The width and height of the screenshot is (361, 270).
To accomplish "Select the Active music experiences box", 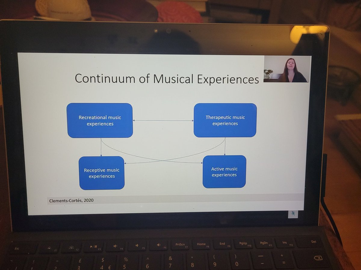I will [224, 171].
